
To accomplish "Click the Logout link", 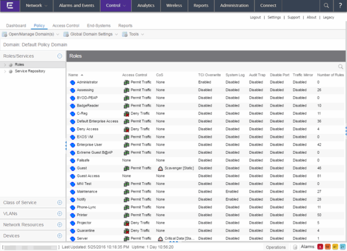I will click(255, 17).
